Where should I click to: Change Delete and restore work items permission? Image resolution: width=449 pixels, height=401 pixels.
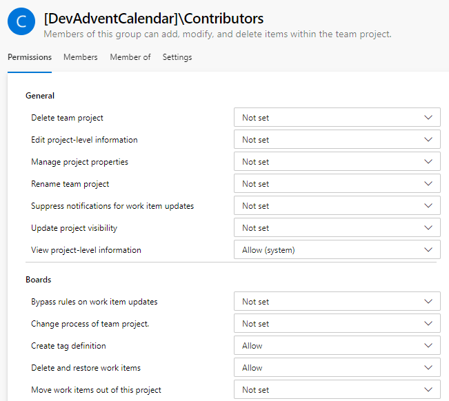337,368
